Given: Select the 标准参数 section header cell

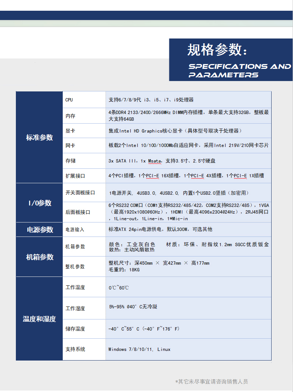Looking at the screenshot, I should (39, 138).
